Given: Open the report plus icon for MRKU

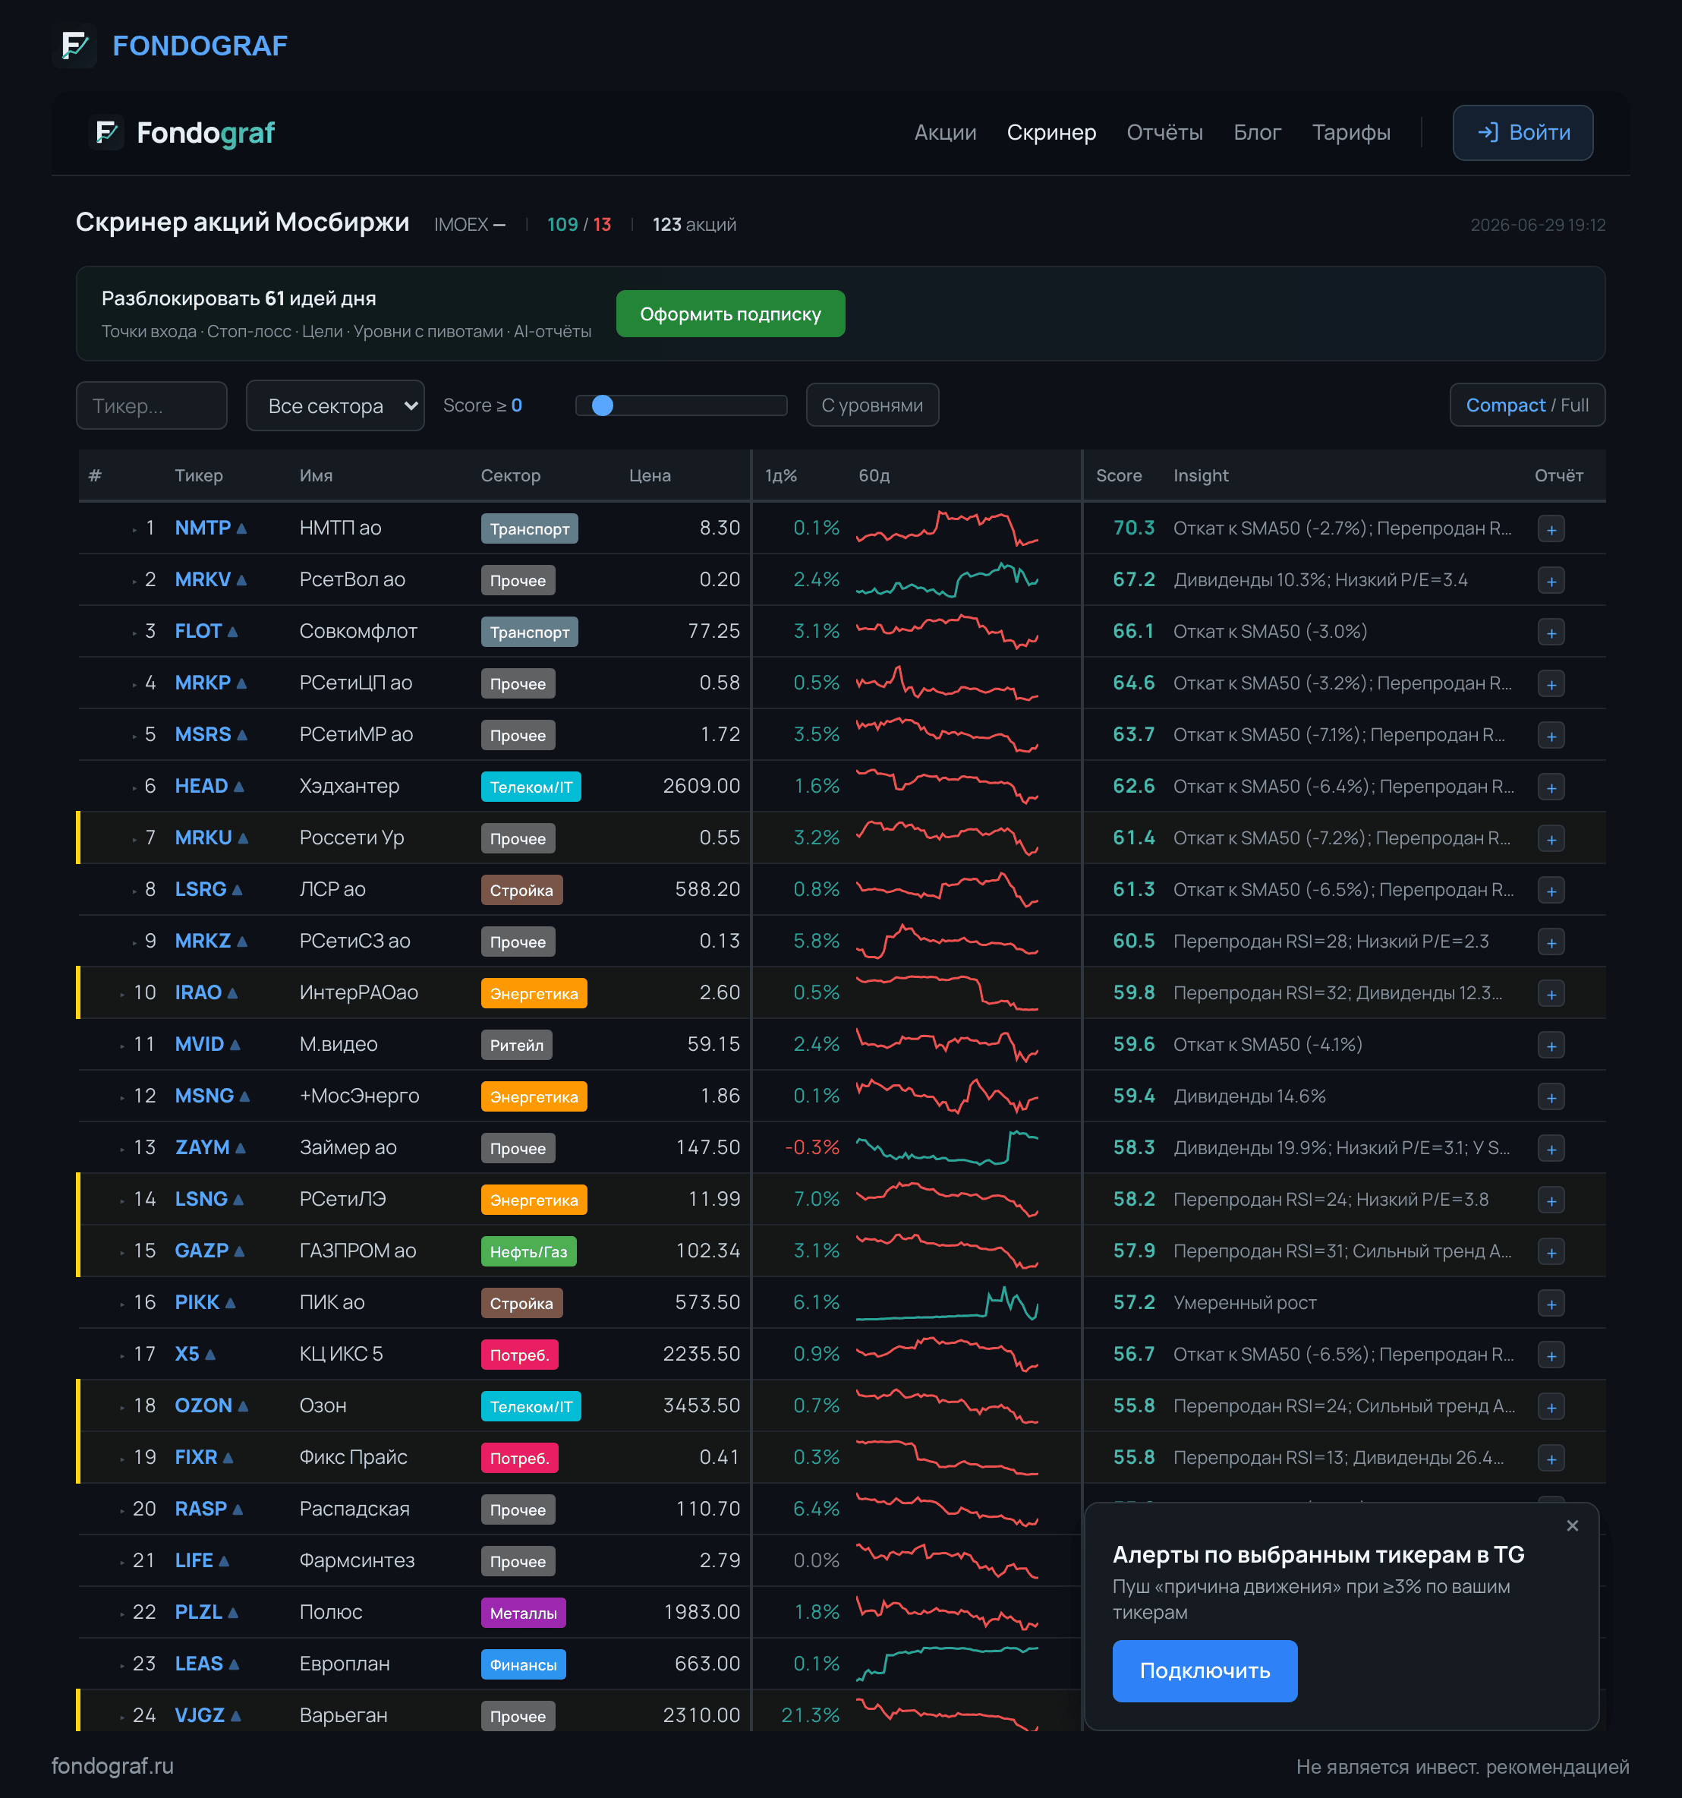Looking at the screenshot, I should coord(1551,838).
